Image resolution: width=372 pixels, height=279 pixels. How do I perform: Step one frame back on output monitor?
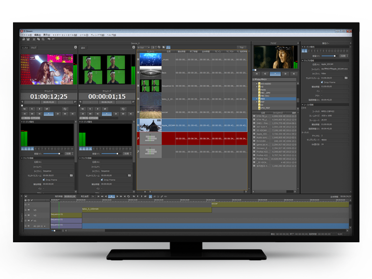tap(98, 114)
